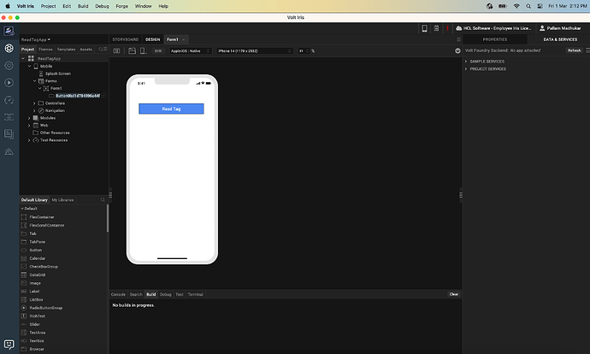Adjust the zoom percentage stepper

tap(308, 50)
